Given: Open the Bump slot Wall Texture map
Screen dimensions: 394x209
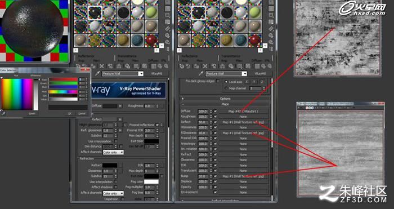Looking at the screenshot, I should pyautogui.click(x=243, y=176).
